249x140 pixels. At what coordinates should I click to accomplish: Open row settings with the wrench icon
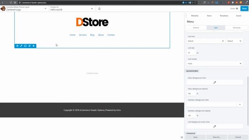[21, 46]
